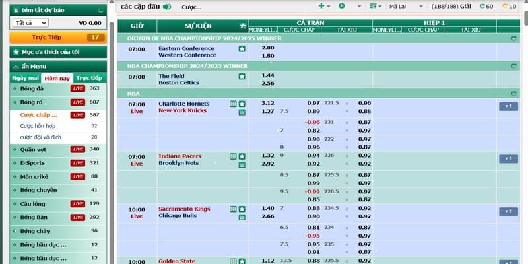Viewport: 528px width, 264px height.
Task: Bet on Charlotte Hornets moneyline 3.12
Action: coord(268,103)
